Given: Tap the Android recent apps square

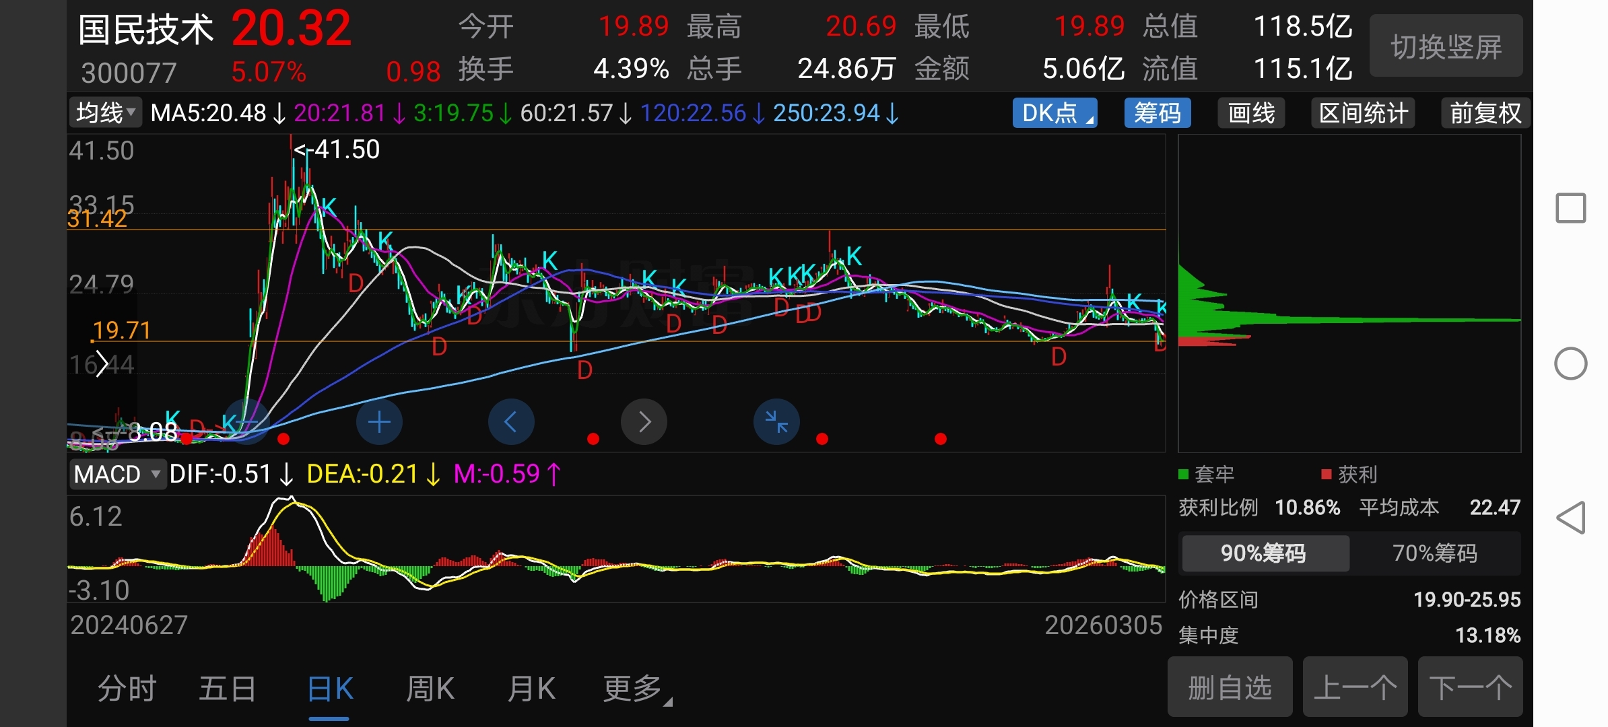Looking at the screenshot, I should (x=1571, y=208).
